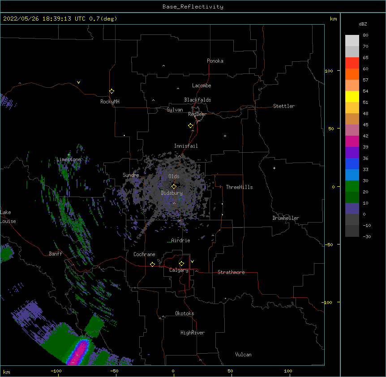
Task: Click the blue 36 dBZ legend swatch
Action: 352,164
